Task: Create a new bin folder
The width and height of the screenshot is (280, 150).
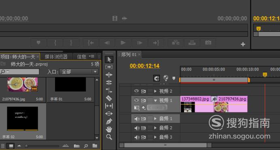Action: (x=95, y=146)
